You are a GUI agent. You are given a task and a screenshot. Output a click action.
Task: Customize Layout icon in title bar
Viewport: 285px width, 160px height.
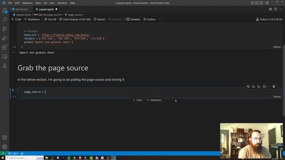(x=267, y=3)
